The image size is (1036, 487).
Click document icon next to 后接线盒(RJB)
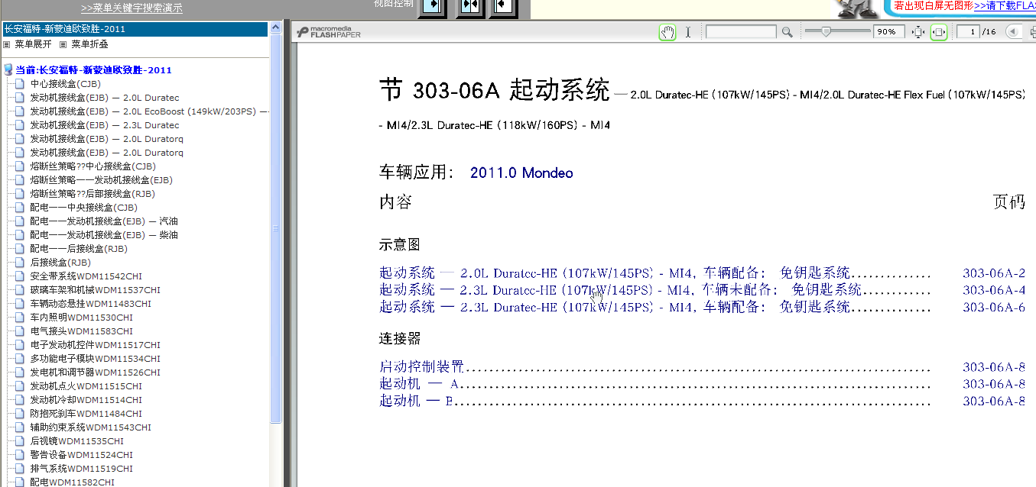coord(21,263)
